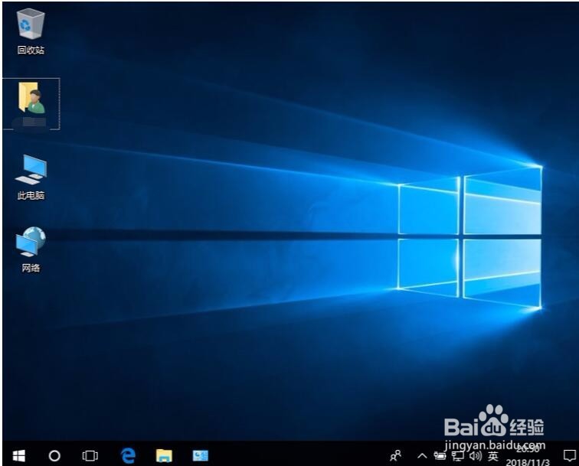Select the user folder desktop icon

31,104
